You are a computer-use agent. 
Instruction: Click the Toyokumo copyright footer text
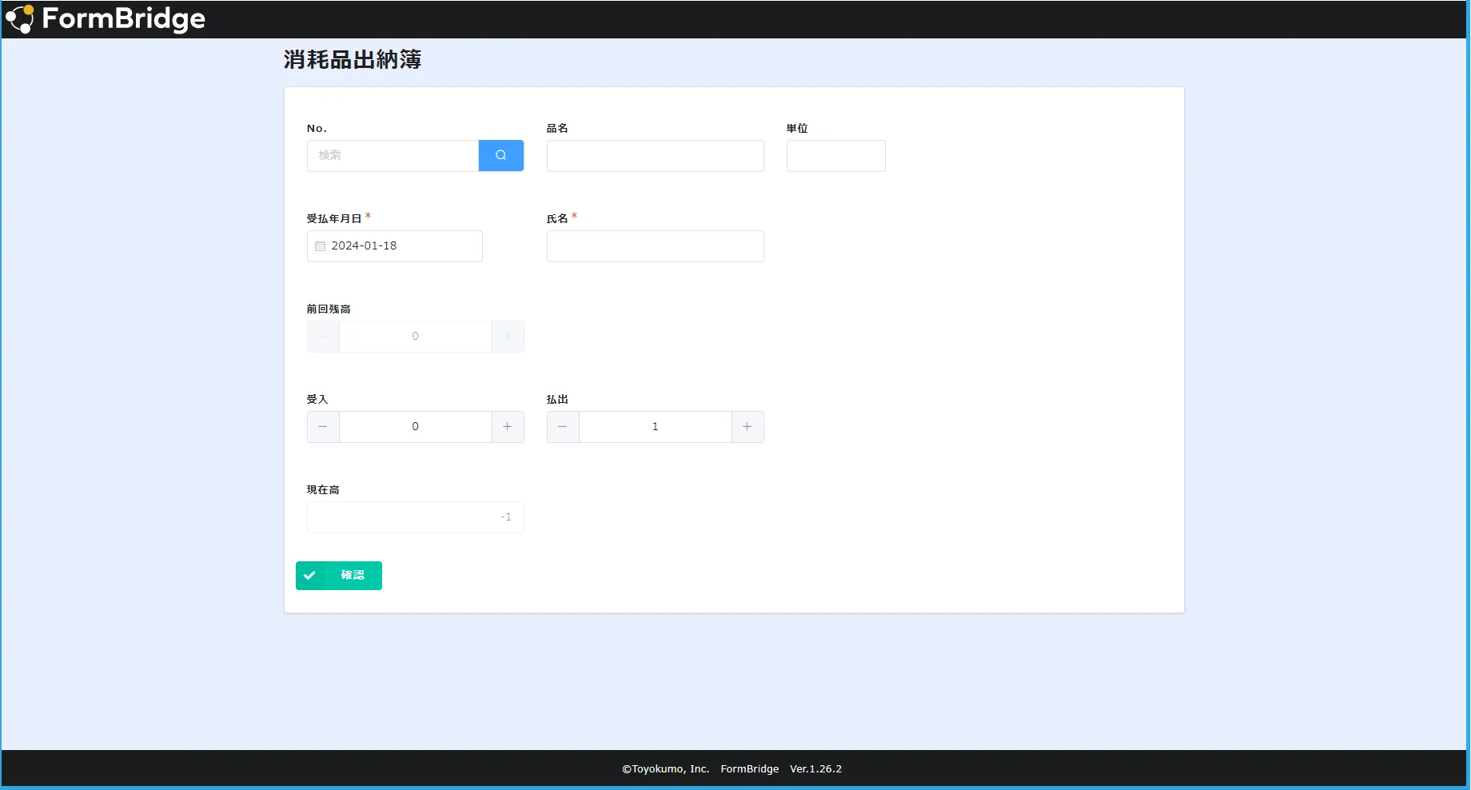pyautogui.click(x=665, y=769)
